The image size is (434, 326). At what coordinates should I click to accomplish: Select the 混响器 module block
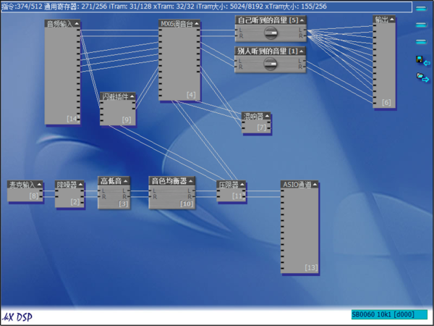(255, 125)
